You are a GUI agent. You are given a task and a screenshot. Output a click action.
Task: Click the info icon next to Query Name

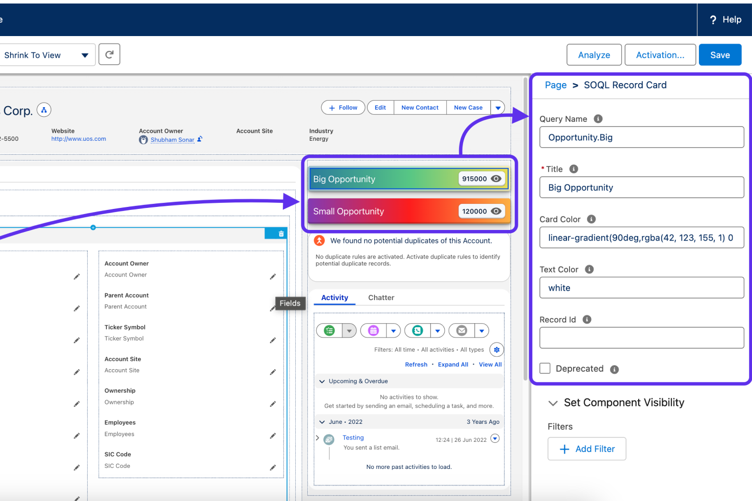pyautogui.click(x=598, y=119)
